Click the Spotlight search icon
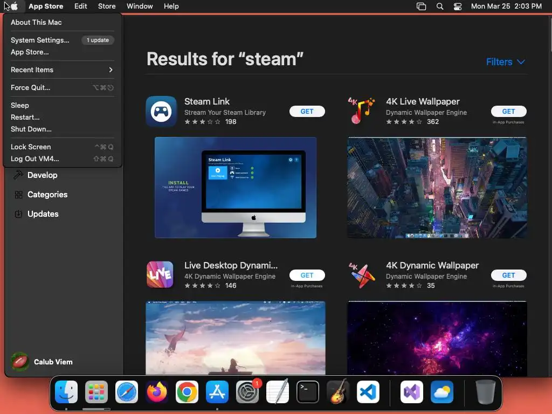The image size is (552, 414). click(440, 6)
